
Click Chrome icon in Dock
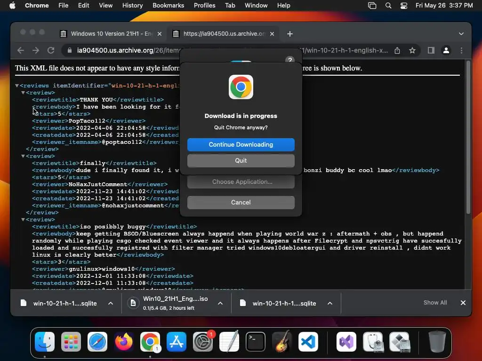click(x=150, y=342)
